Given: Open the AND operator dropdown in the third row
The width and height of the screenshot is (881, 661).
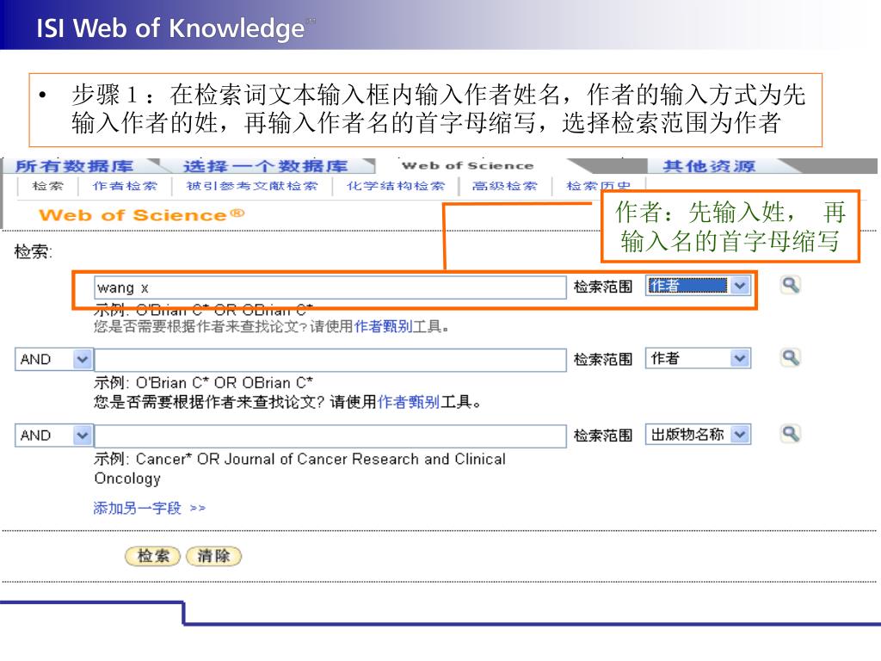Looking at the screenshot, I should [53, 436].
